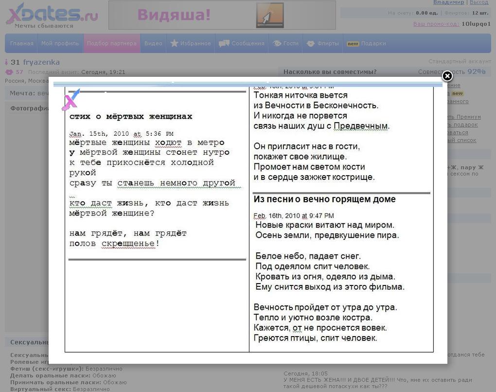Select the Подбор партнера tab
This screenshot has width=496, height=392.
[x=112, y=43]
